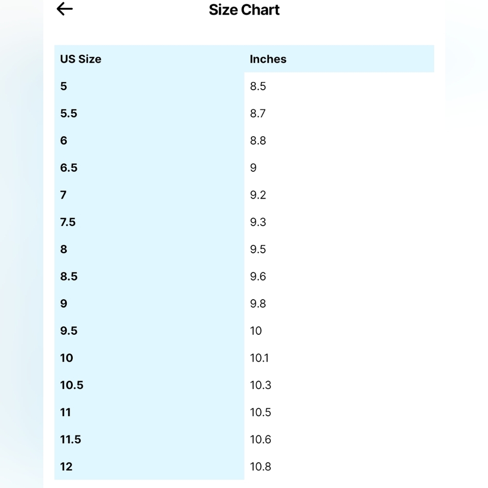Image resolution: width=488 pixels, height=488 pixels.
Task: Click the Size Chart title
Action: click(244, 10)
